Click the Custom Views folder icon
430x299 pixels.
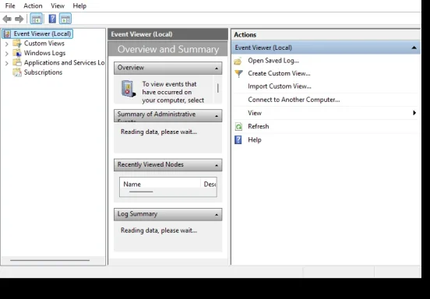coord(17,44)
